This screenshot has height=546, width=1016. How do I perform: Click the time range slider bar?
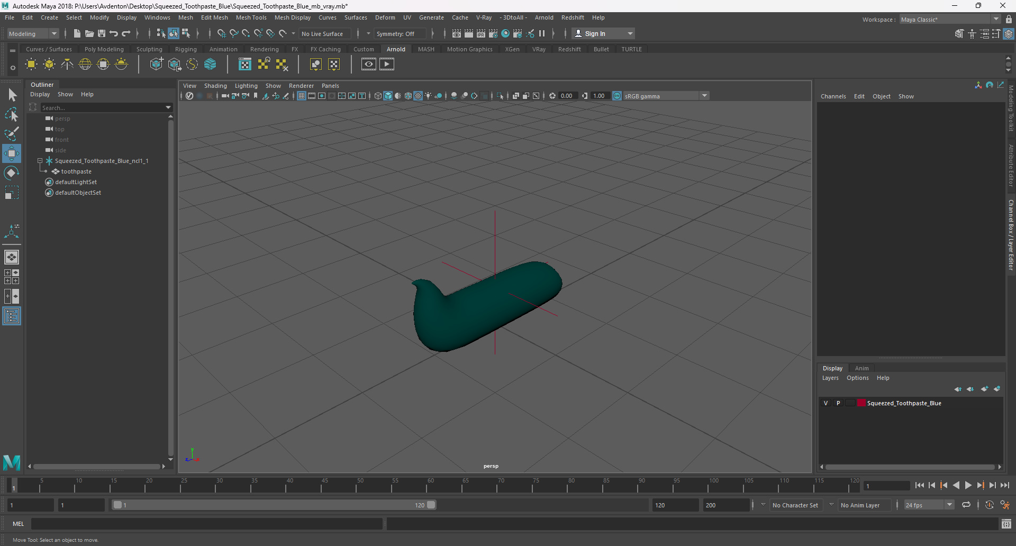(274, 505)
